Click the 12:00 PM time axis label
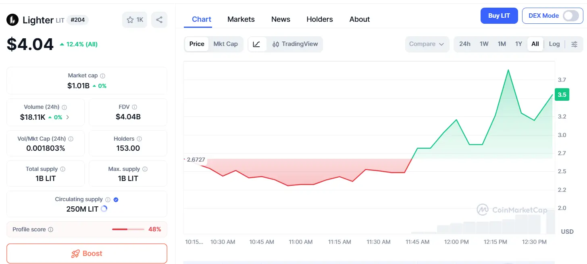Image resolution: width=587 pixels, height=264 pixels. click(x=457, y=242)
